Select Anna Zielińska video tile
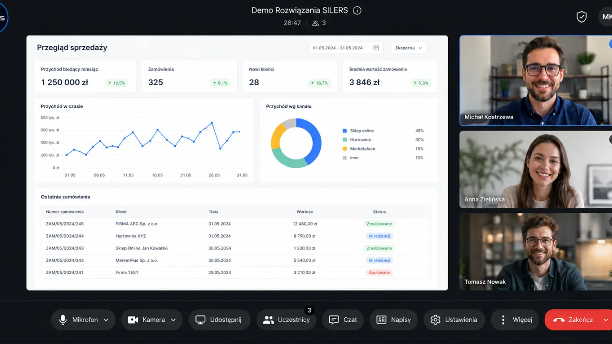 coord(535,169)
